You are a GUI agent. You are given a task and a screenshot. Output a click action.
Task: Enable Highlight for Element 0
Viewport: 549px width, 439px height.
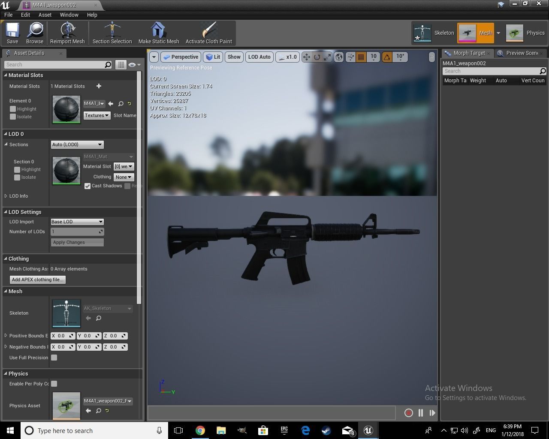pyautogui.click(x=13, y=109)
